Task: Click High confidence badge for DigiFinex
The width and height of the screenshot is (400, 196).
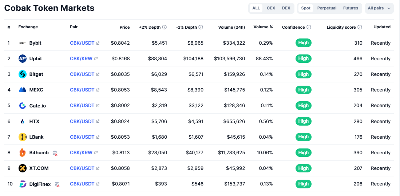Action: (x=303, y=184)
